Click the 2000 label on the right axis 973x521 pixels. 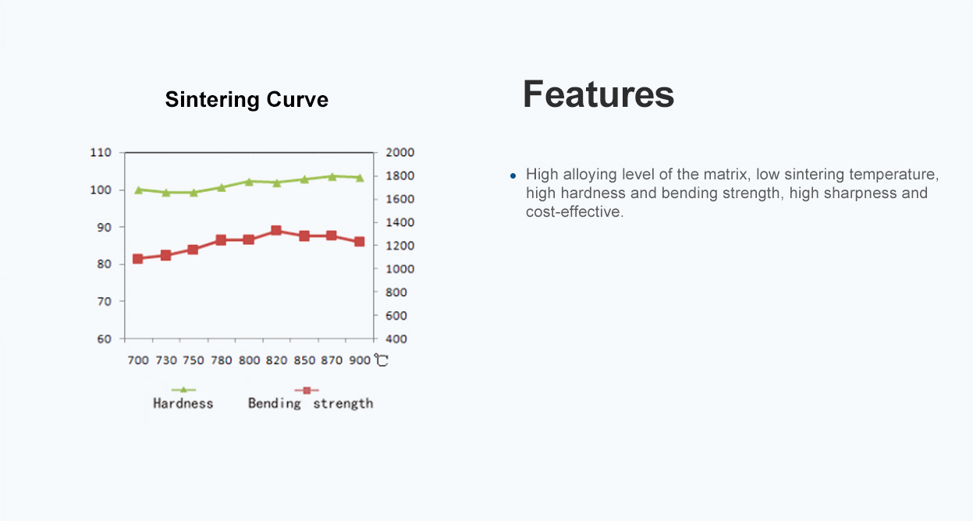pyautogui.click(x=399, y=152)
